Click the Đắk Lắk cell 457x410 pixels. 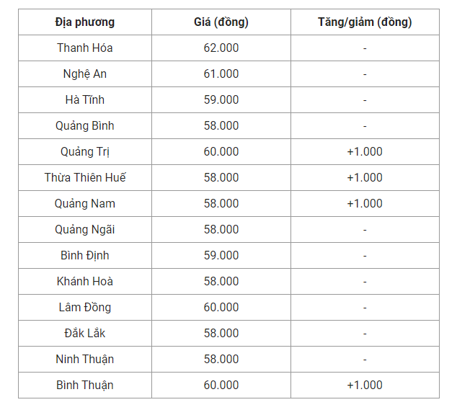(x=84, y=334)
